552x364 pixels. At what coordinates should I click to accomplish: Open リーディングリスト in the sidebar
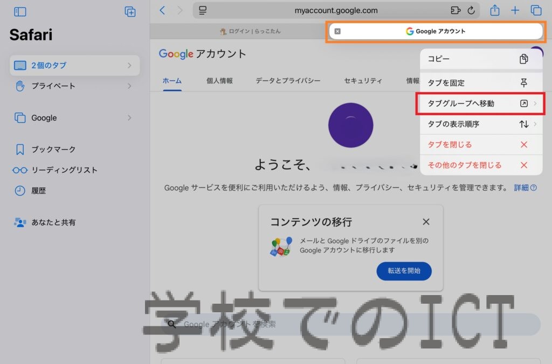74,170
